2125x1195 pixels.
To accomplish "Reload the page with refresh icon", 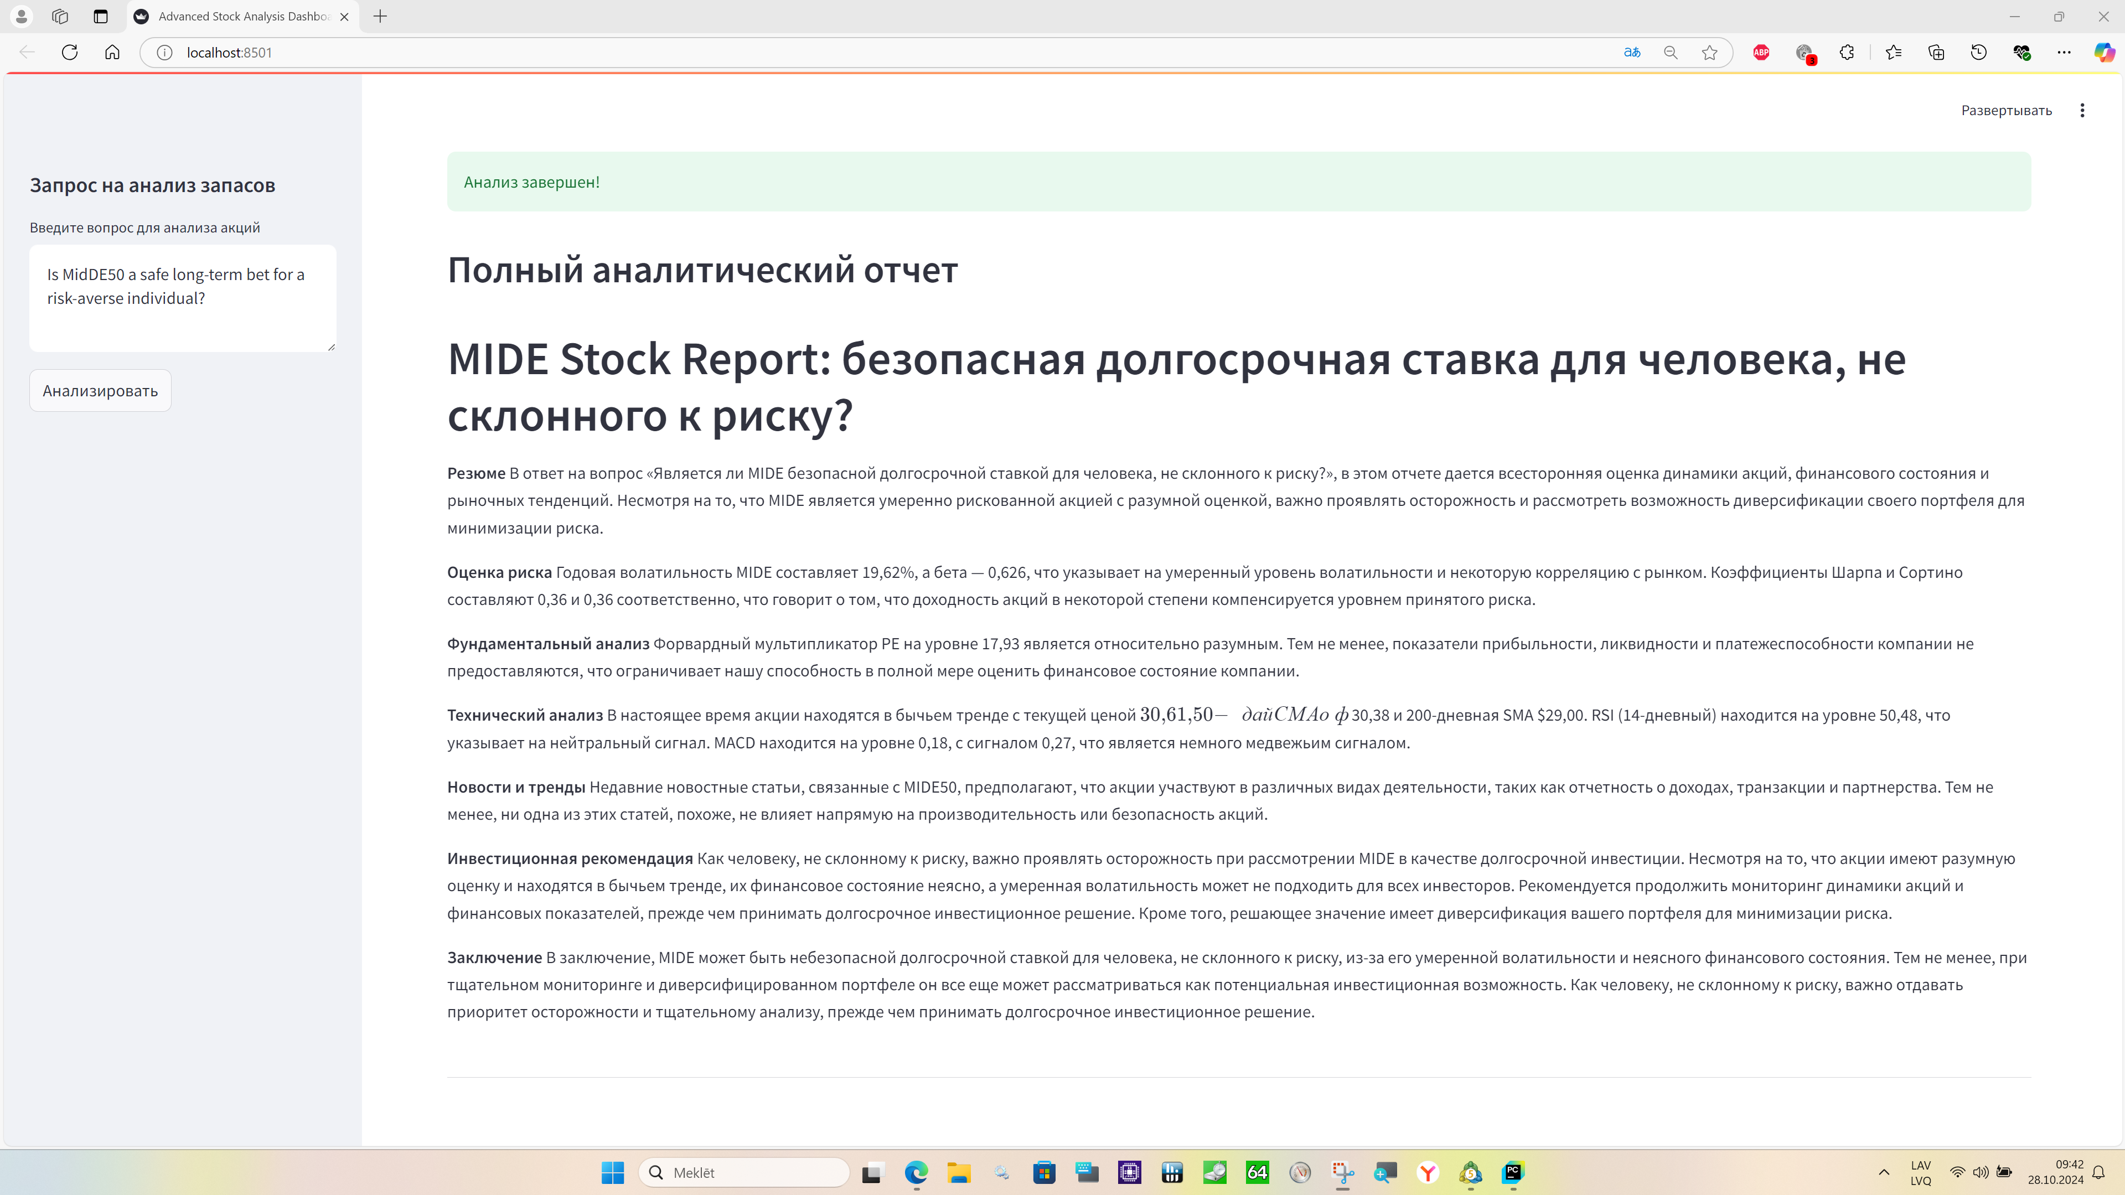I will pyautogui.click(x=69, y=53).
